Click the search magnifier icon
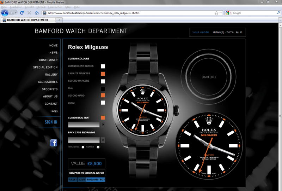 [278, 13]
